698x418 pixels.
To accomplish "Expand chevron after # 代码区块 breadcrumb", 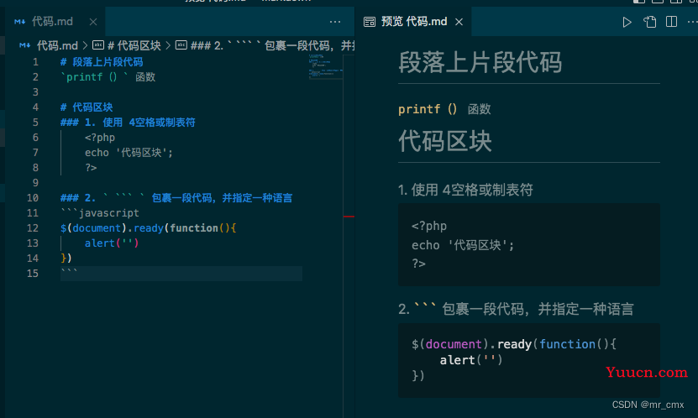I will coord(168,46).
